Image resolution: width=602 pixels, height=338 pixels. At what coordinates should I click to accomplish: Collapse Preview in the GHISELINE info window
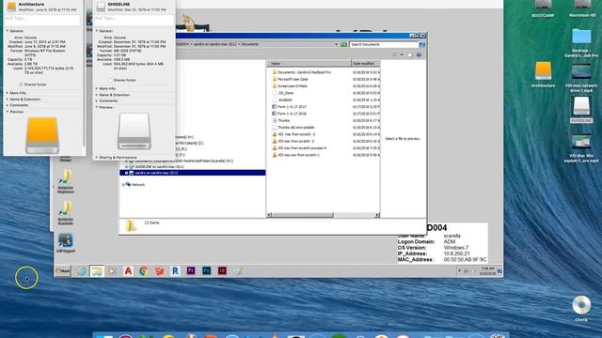pos(97,107)
